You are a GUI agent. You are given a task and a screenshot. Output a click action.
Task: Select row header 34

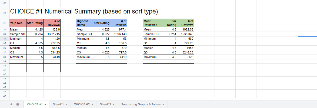tap(4, 39)
